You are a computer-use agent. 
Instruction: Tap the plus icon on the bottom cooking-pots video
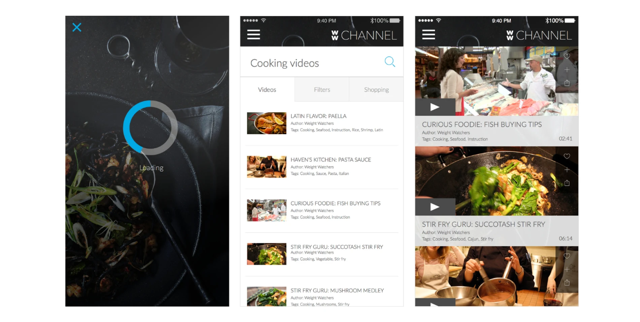567,270
